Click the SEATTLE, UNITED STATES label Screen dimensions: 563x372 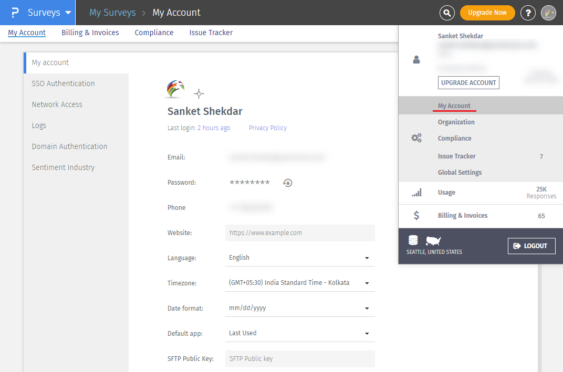coord(434,252)
